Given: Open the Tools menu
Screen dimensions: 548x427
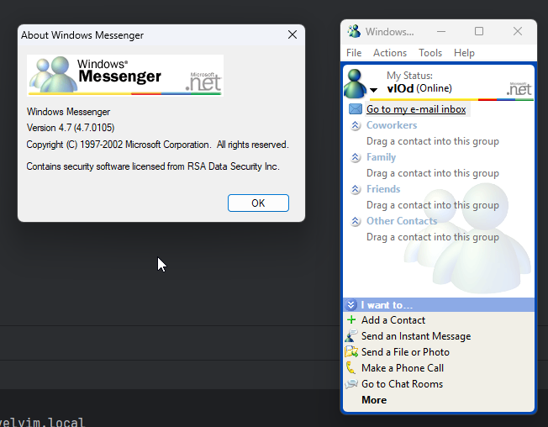Looking at the screenshot, I should (x=430, y=53).
